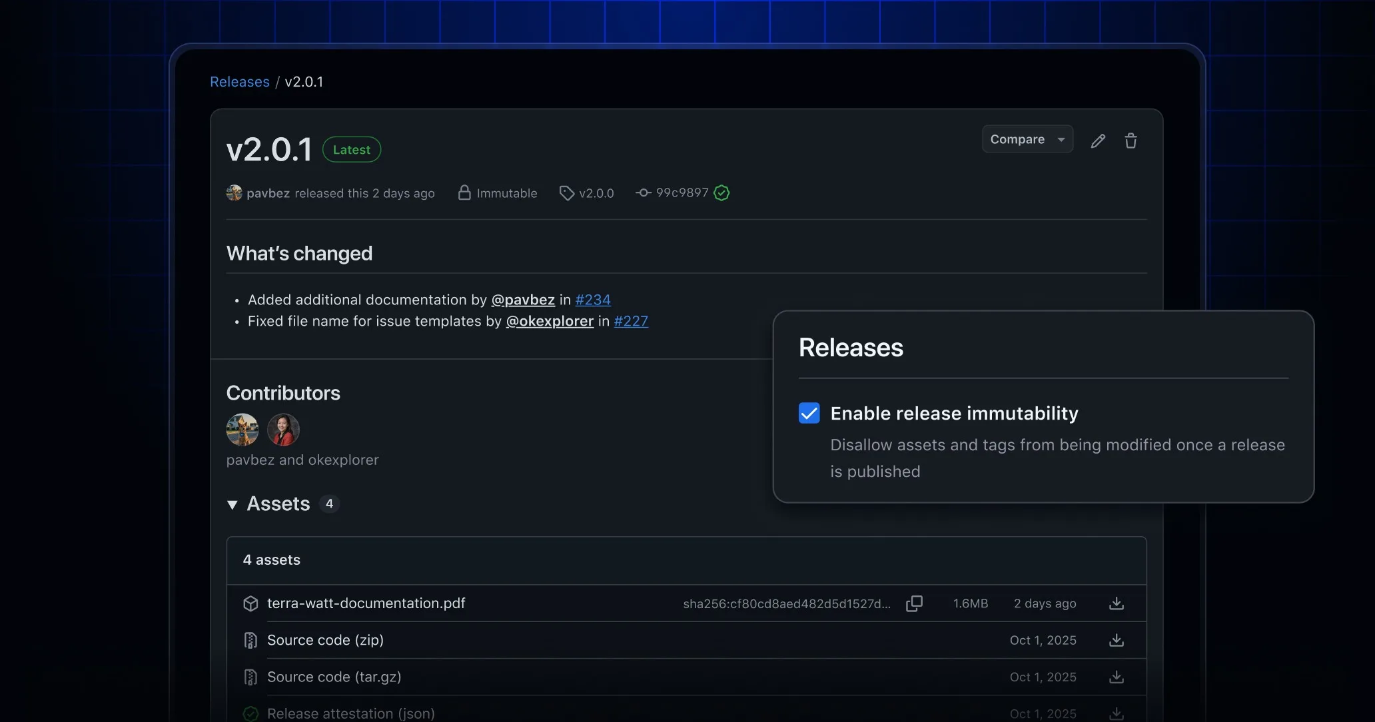Click the Latest badge on v2.0.1
The image size is (1375, 722).
tap(351, 149)
